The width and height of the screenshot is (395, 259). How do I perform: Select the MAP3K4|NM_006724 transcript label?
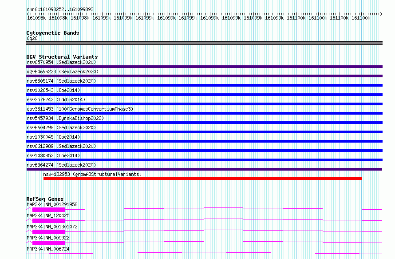(x=48, y=249)
